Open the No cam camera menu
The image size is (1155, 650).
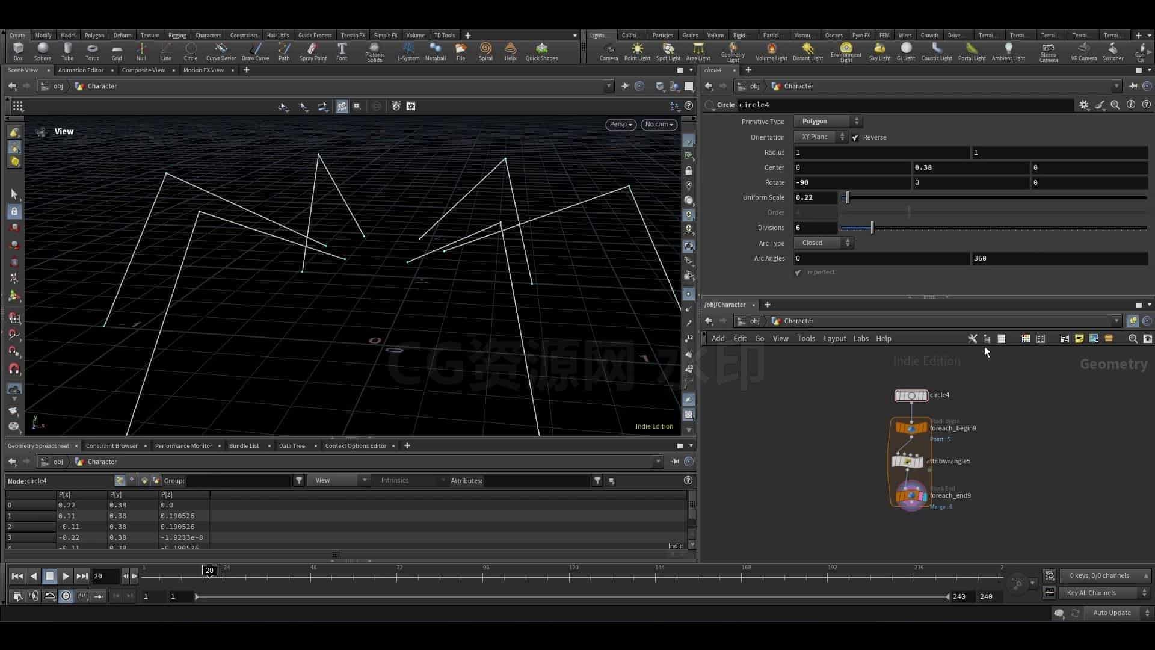[x=659, y=125]
